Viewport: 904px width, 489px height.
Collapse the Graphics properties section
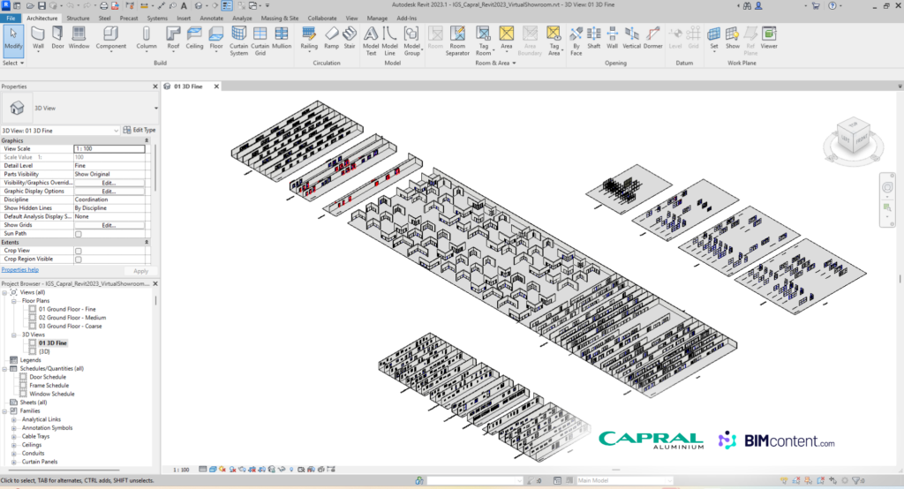(147, 140)
